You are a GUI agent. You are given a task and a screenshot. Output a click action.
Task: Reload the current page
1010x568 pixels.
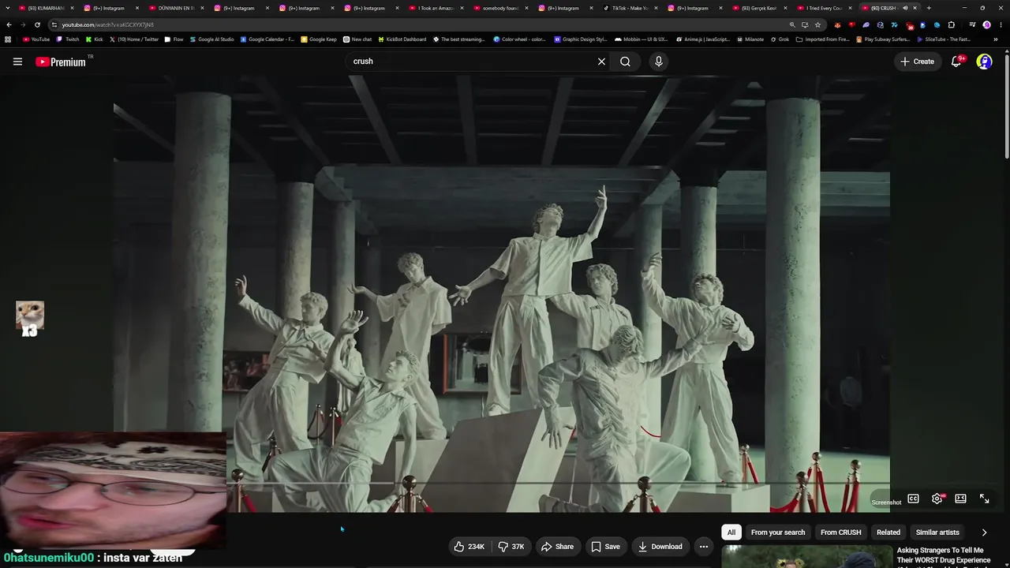[x=37, y=24]
